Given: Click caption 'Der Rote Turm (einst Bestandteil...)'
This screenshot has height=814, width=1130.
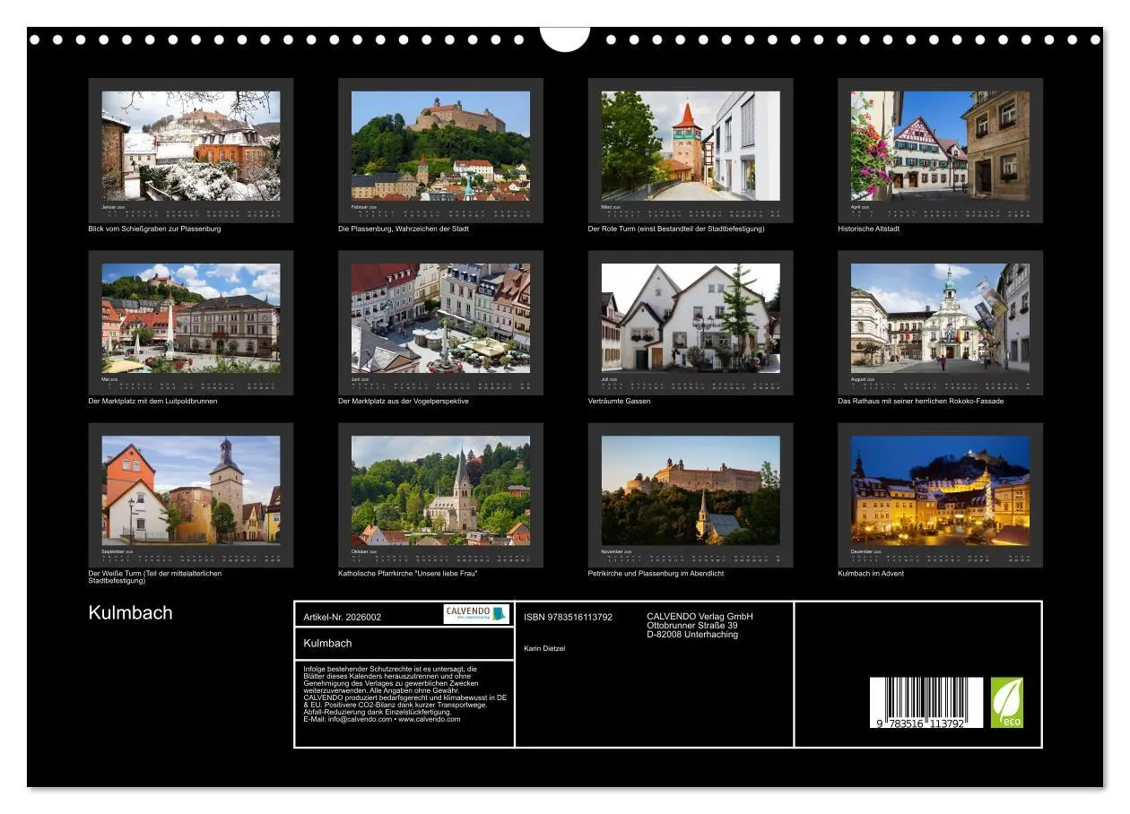Looking at the screenshot, I should tap(676, 229).
